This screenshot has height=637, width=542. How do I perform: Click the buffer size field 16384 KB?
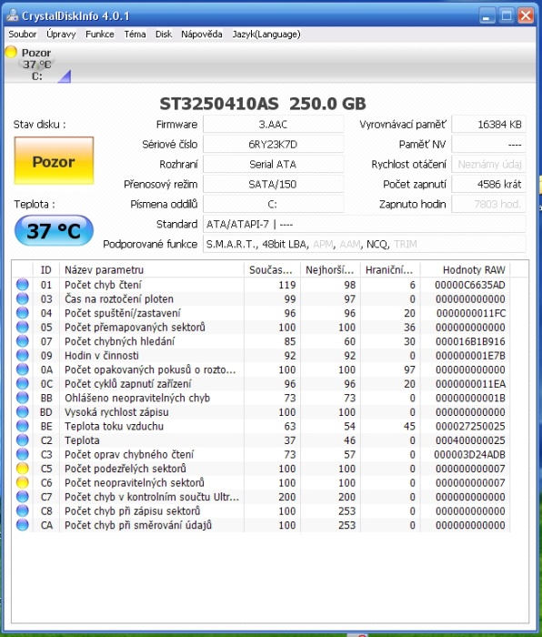tap(488, 125)
